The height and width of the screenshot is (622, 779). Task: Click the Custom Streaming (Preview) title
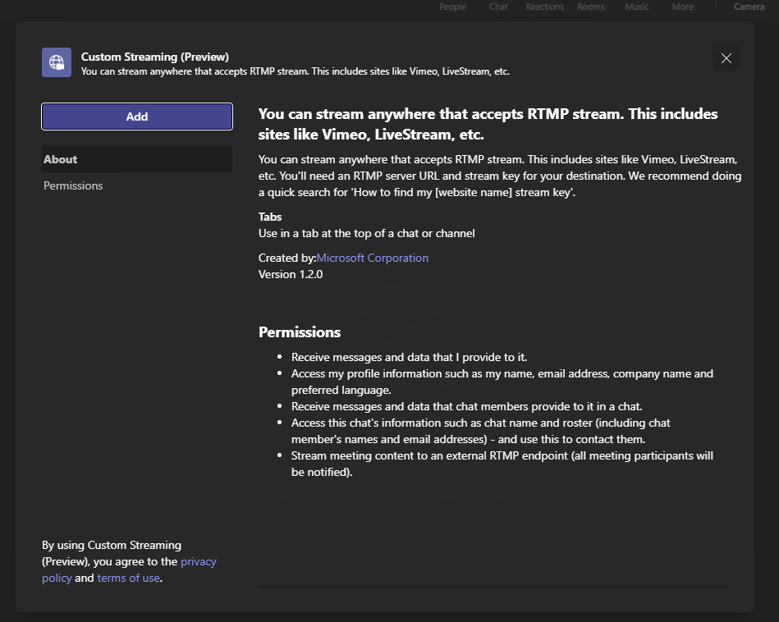(155, 57)
